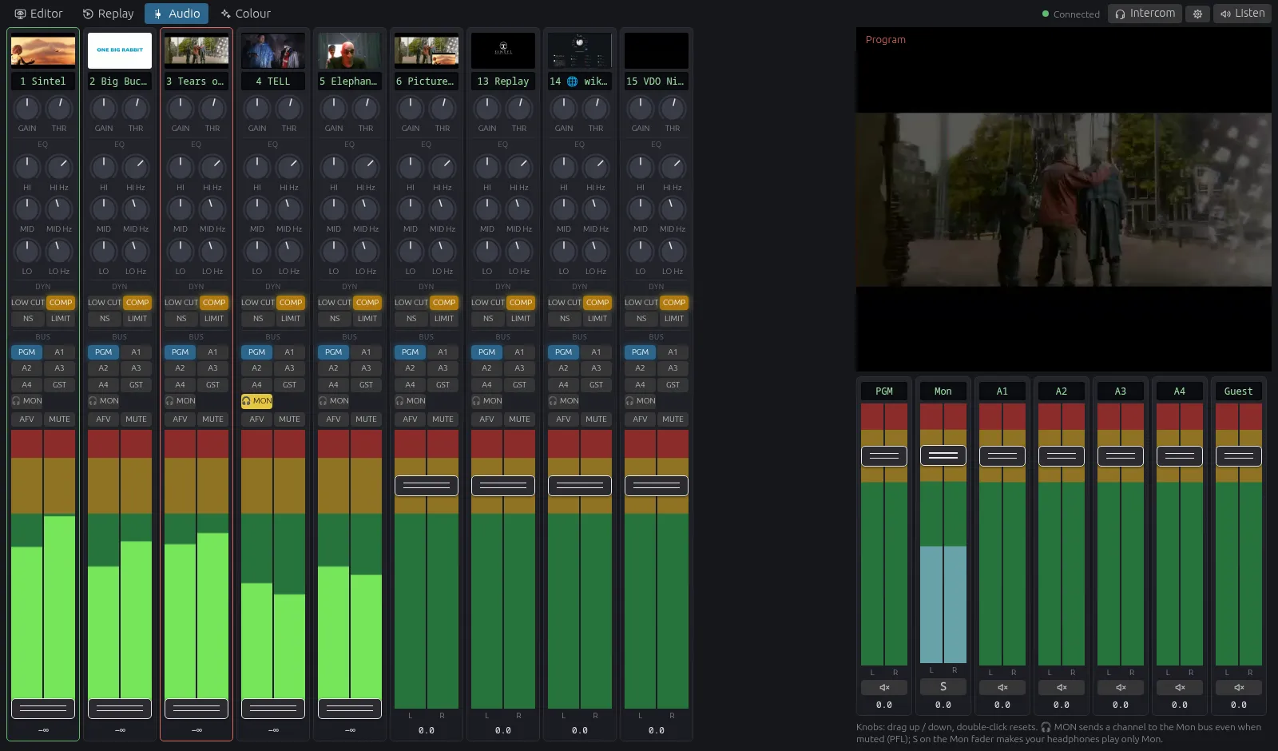Solo the Mon bus with S

click(x=943, y=686)
